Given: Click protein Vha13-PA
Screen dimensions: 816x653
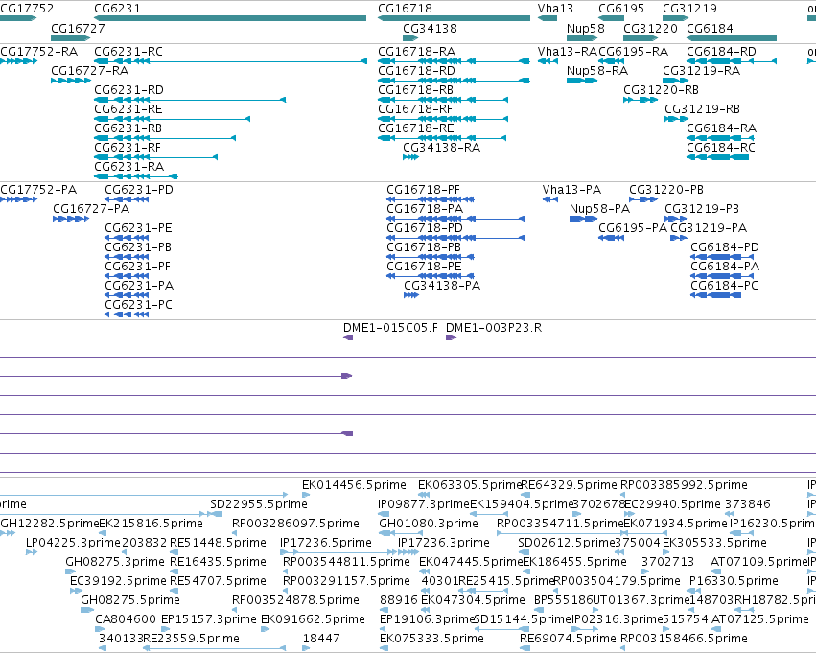Looking at the screenshot, I should pyautogui.click(x=571, y=190).
